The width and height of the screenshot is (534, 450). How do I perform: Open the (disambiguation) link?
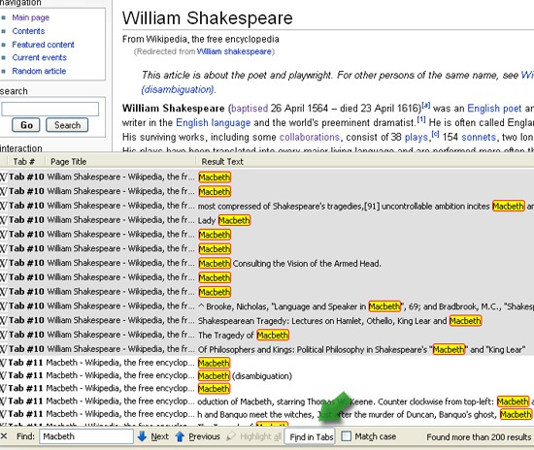[178, 89]
